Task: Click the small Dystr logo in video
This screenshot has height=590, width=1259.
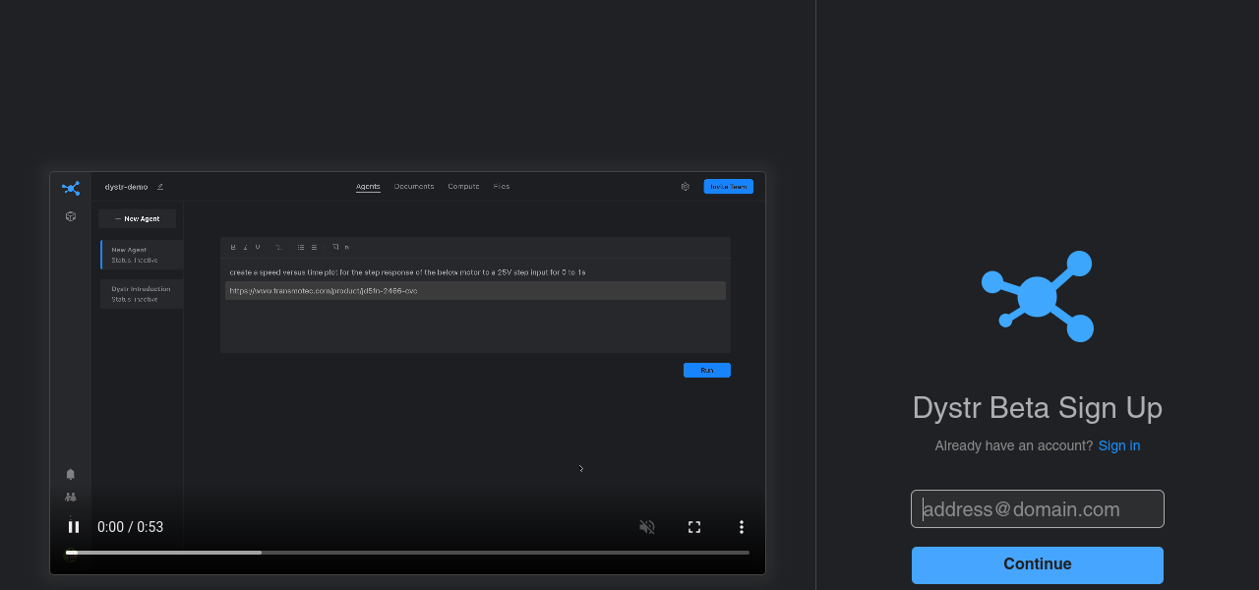Action: click(x=71, y=188)
